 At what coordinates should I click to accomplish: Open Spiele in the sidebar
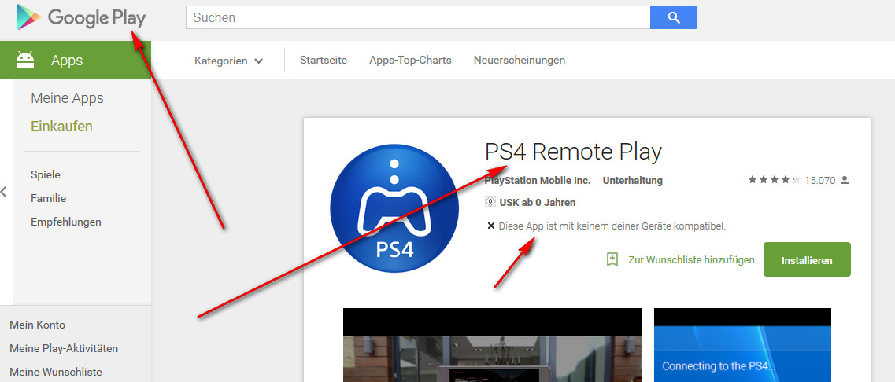coord(46,175)
